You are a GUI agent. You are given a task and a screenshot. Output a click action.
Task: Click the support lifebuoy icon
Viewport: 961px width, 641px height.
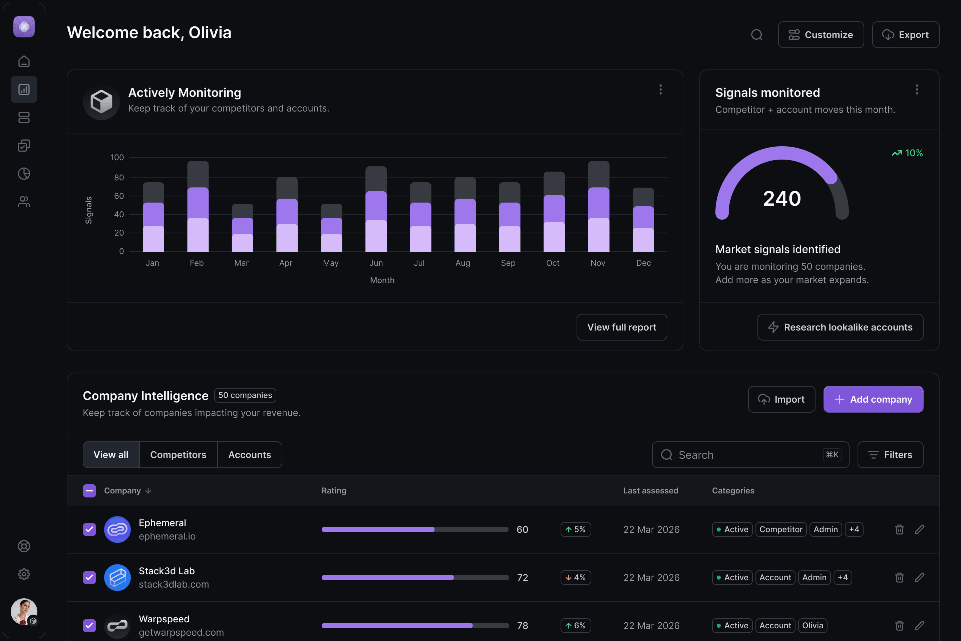pyautogui.click(x=24, y=546)
